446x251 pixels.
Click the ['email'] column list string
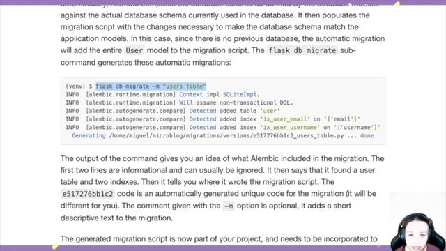342,119
